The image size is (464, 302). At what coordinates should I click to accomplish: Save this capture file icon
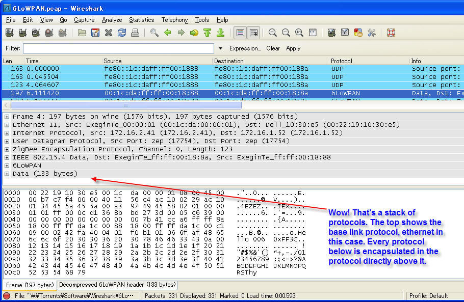point(95,33)
